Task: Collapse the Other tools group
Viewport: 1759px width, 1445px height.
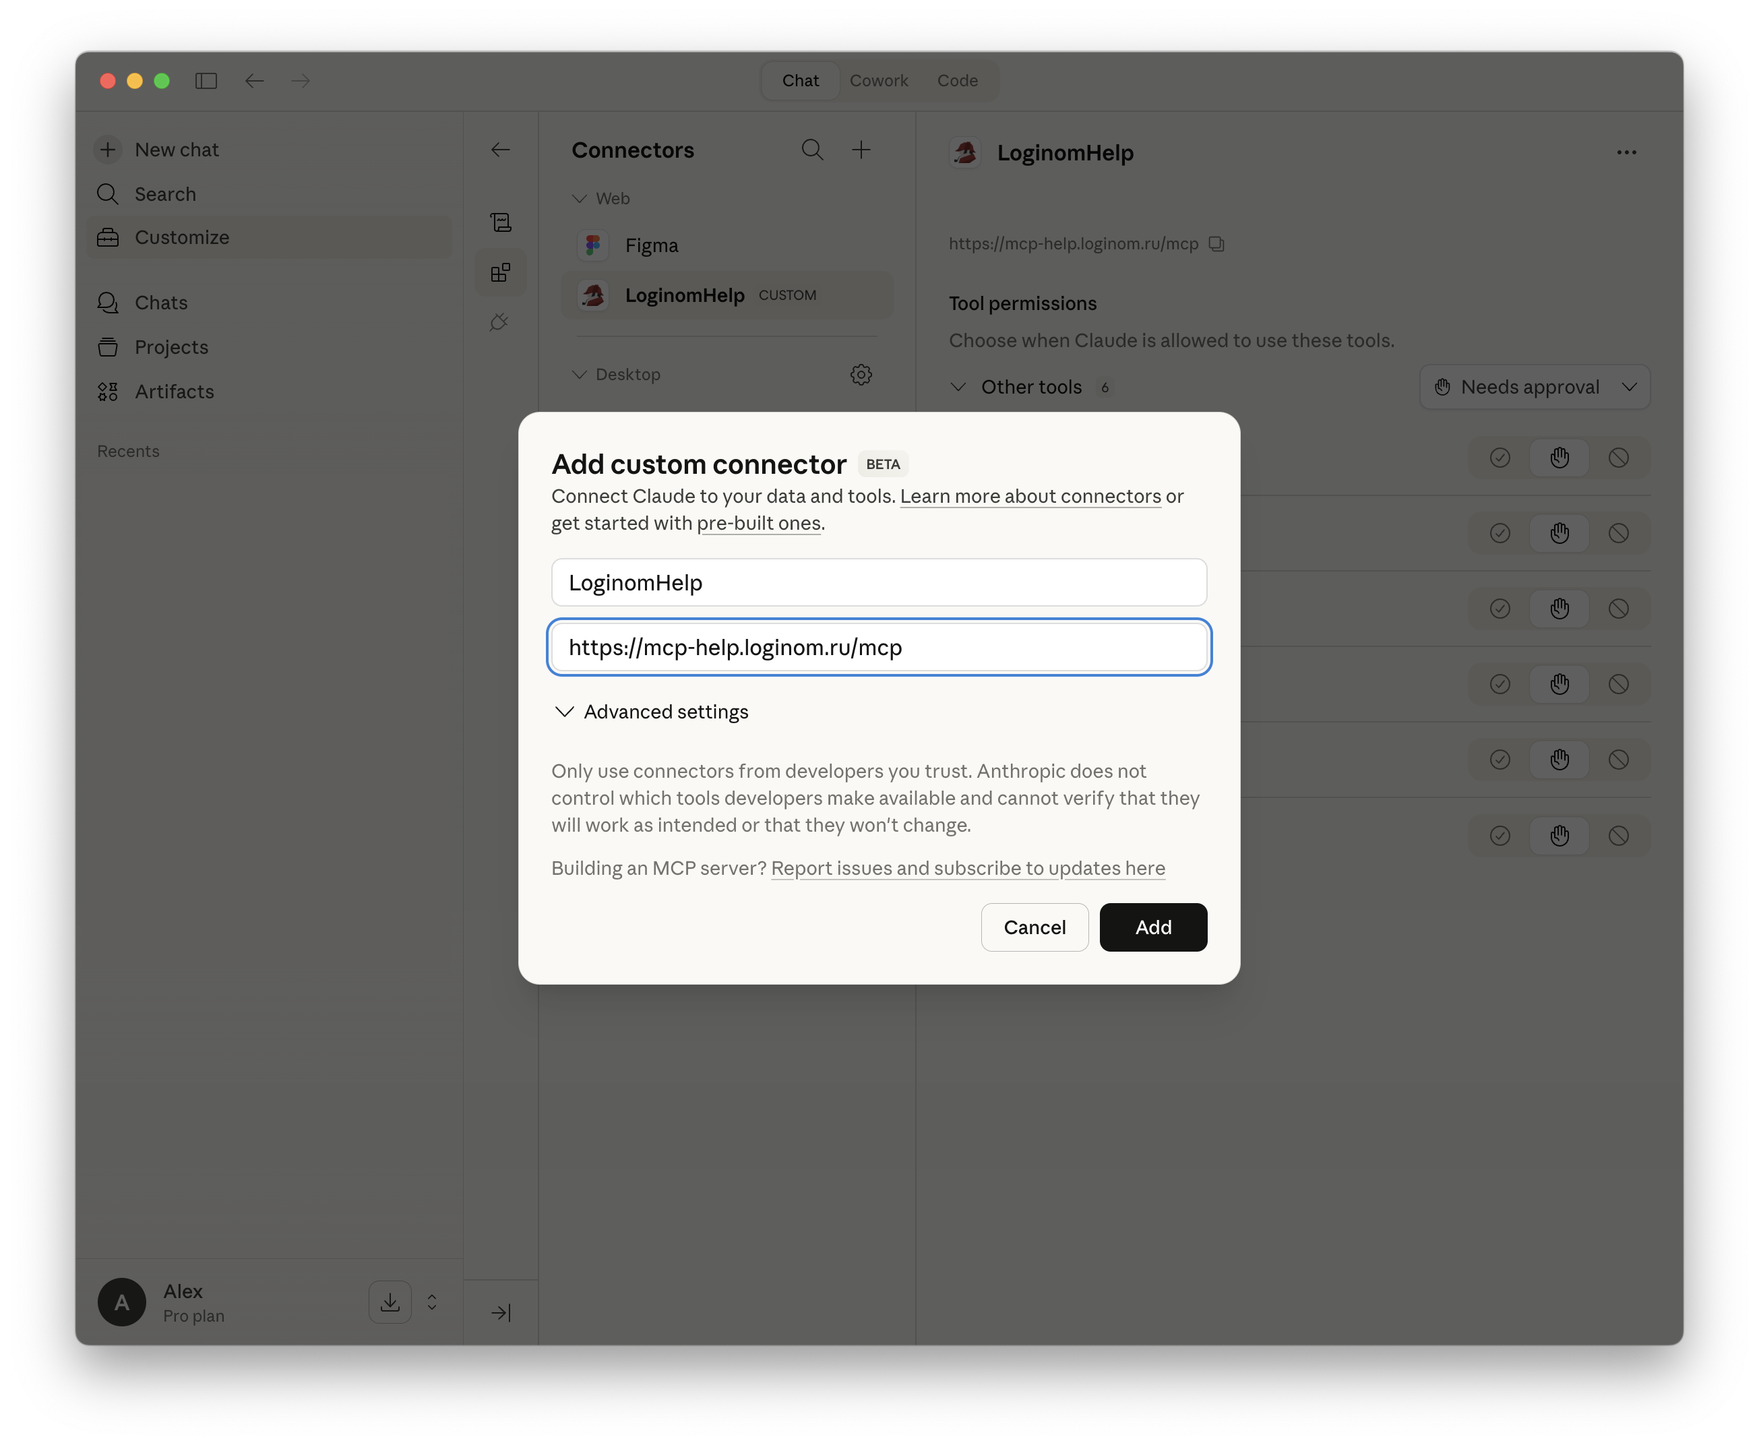Action: tap(958, 387)
